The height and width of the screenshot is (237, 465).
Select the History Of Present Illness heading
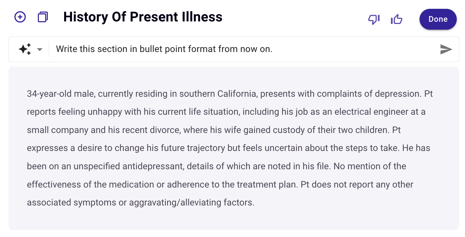143,17
